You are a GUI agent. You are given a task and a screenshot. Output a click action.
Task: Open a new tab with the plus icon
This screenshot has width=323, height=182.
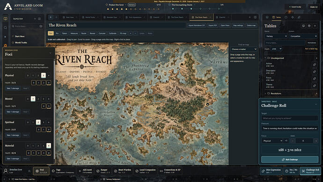[250, 17]
